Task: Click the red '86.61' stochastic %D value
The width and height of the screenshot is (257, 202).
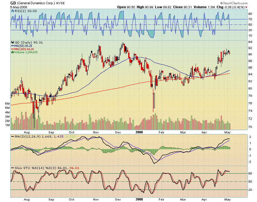Action: (74, 168)
